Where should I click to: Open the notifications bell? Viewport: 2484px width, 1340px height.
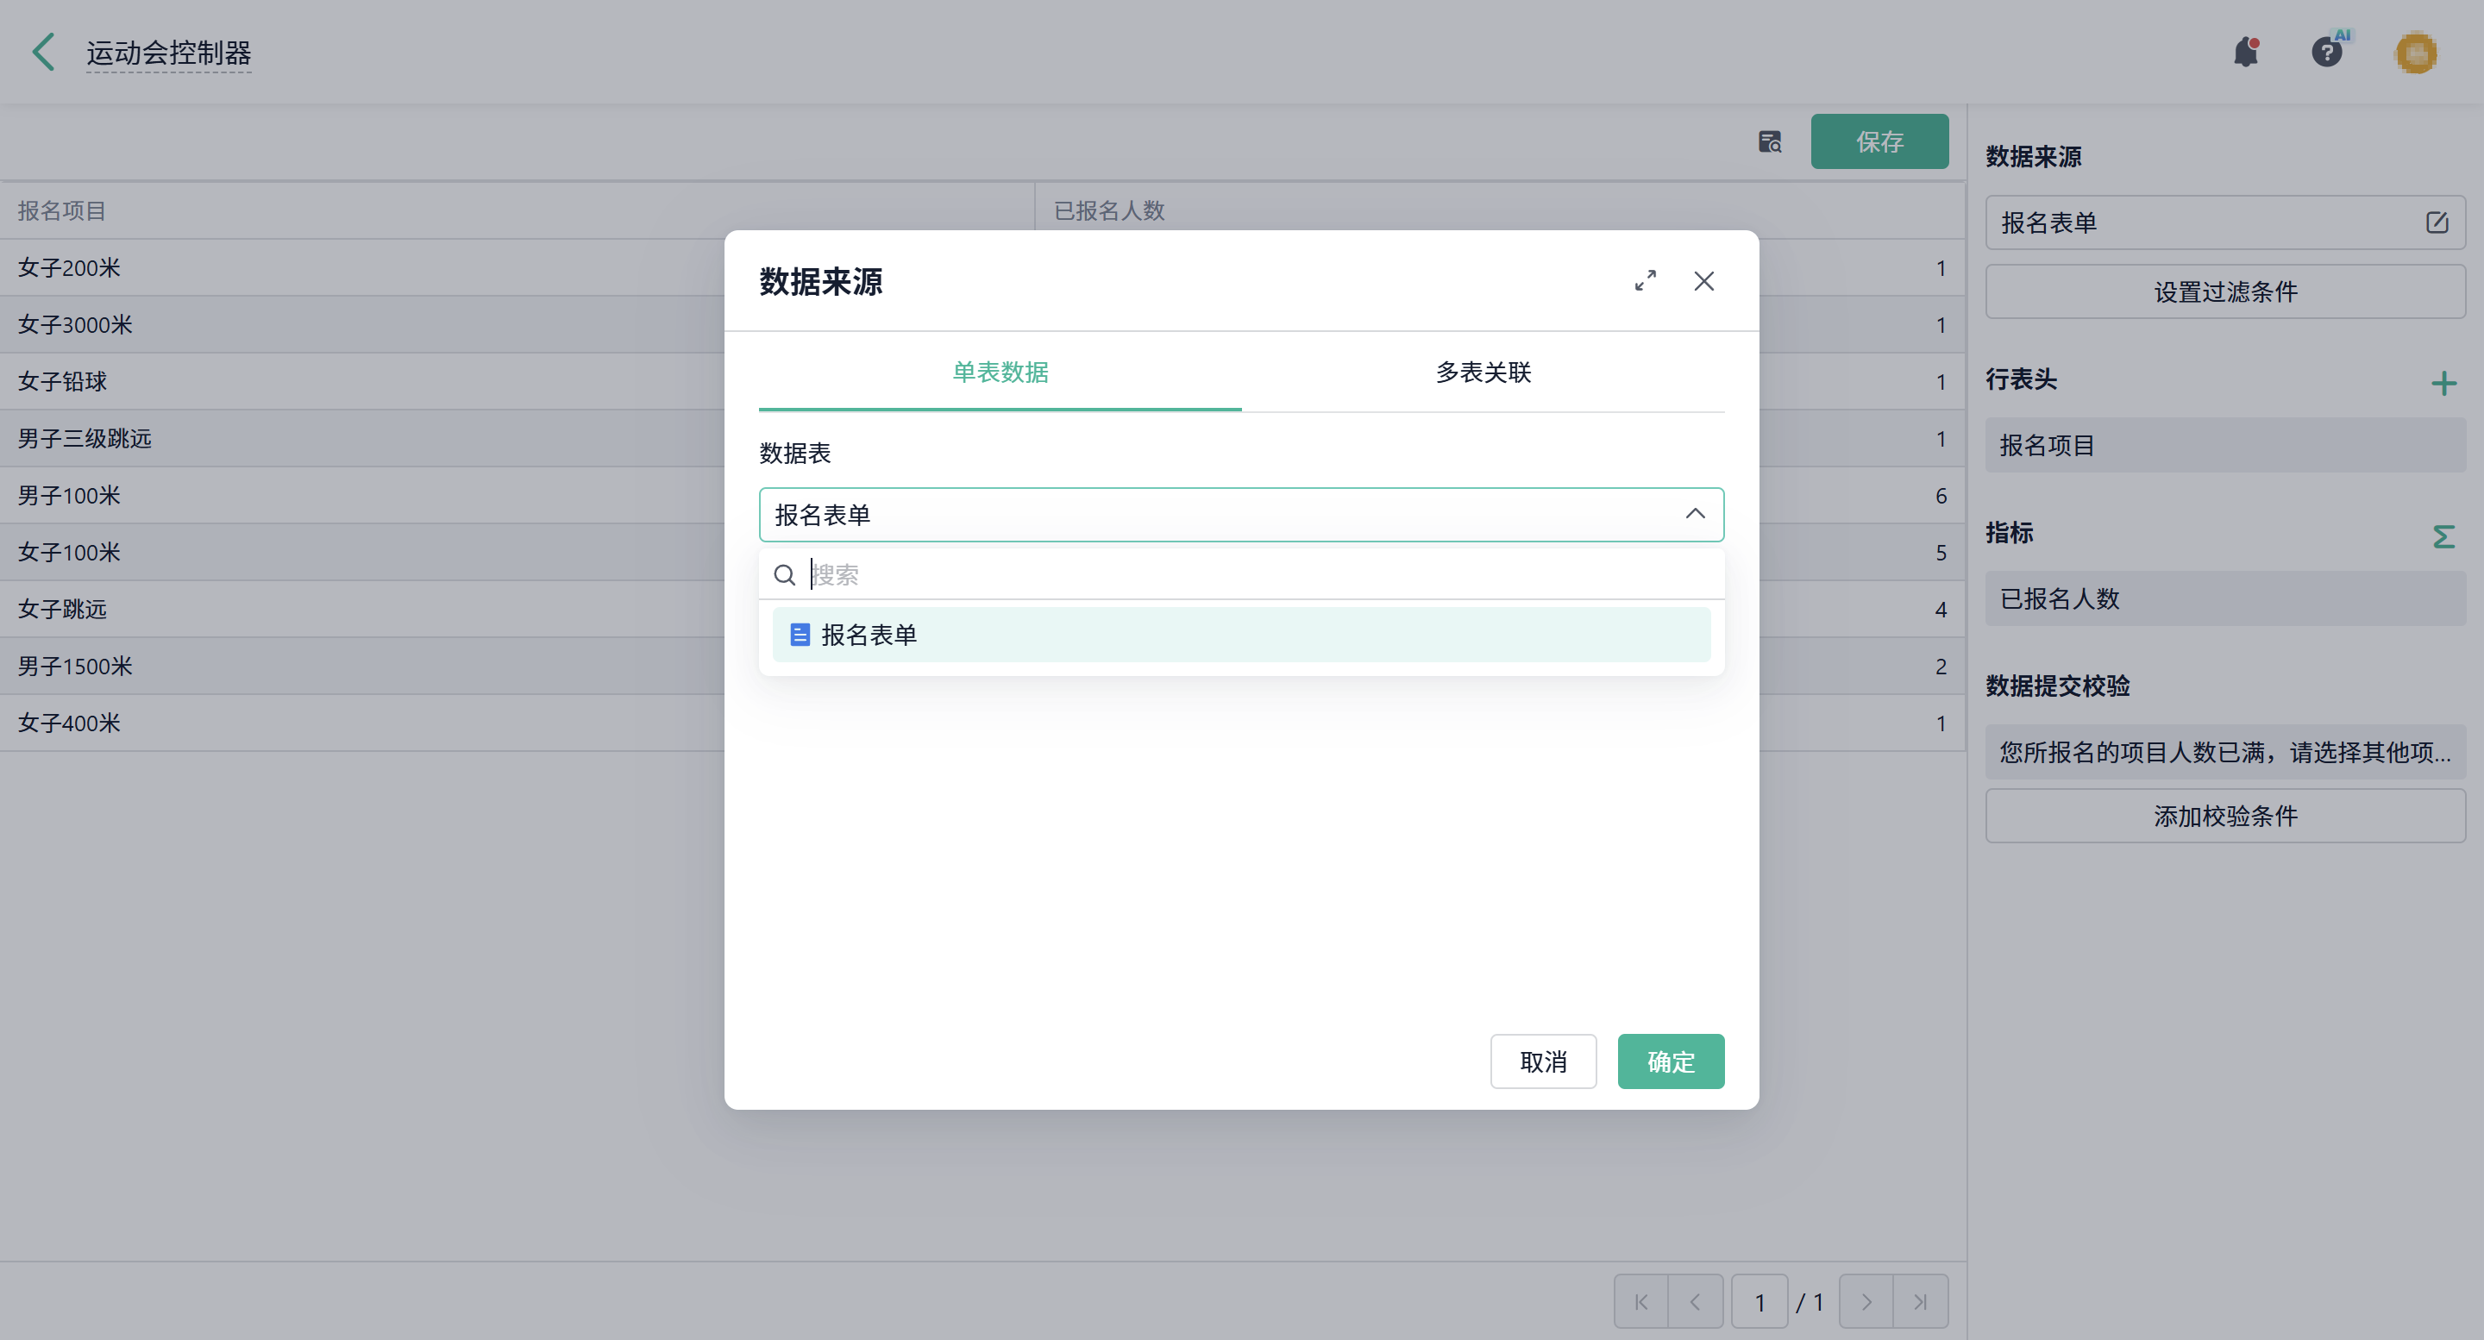[2246, 52]
